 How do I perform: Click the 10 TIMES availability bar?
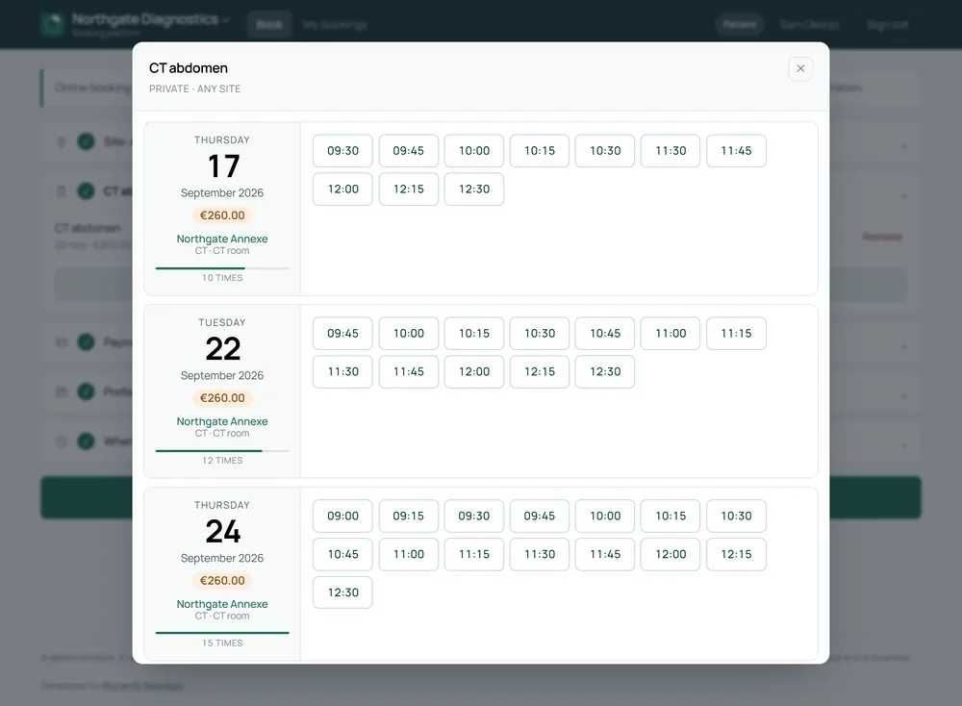[222, 268]
